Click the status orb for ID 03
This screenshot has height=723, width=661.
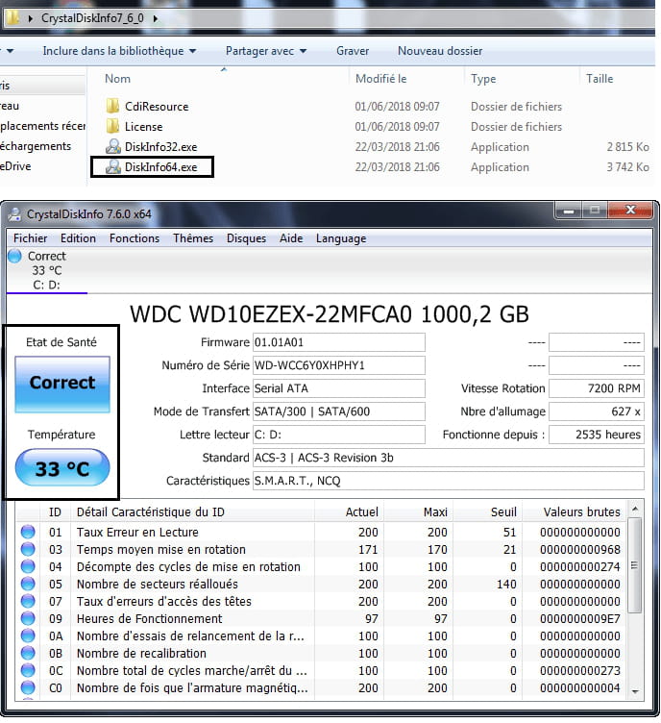(x=28, y=549)
